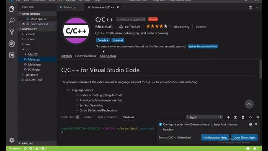Screen dimensions: 268x151
Task: Click the synchronize changes icon in status bar
Action: click(25, 148)
